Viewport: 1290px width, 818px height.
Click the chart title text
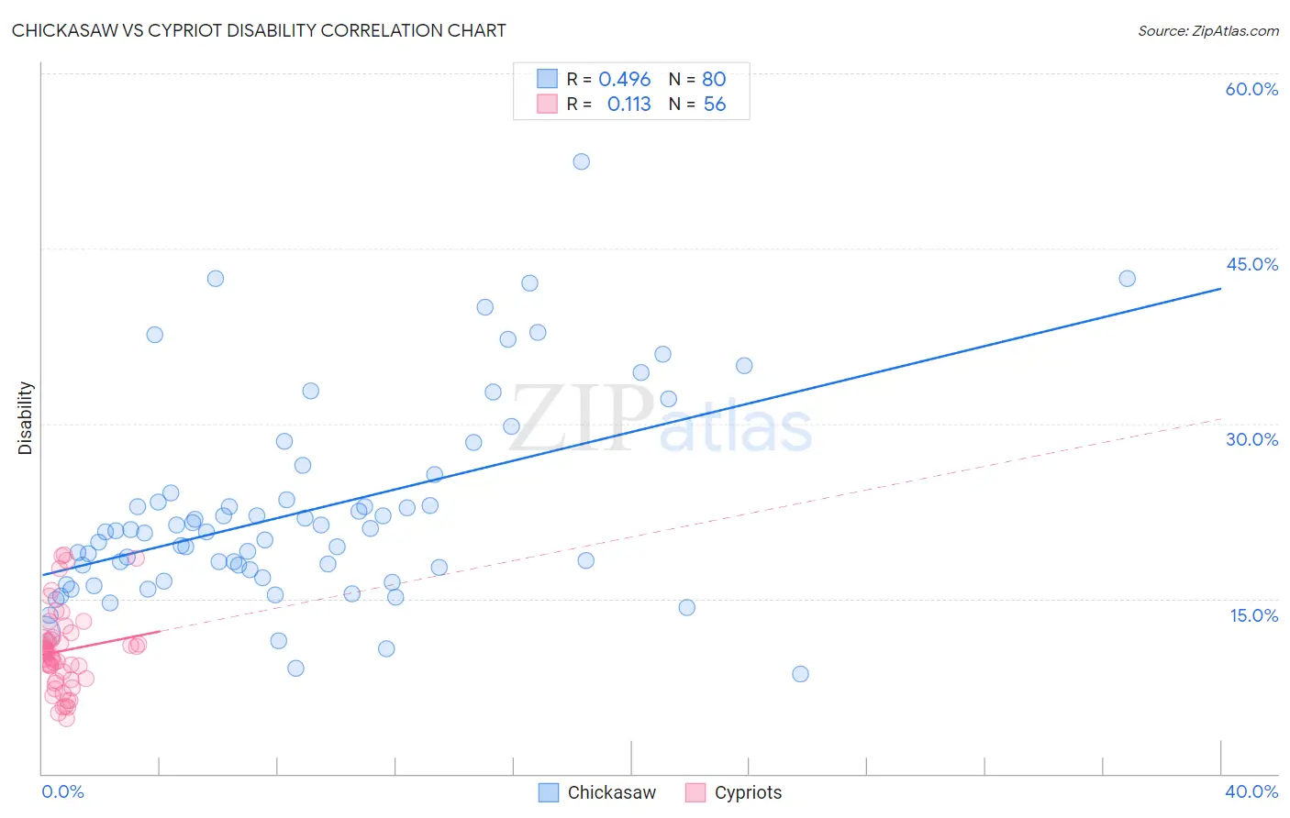click(x=259, y=30)
